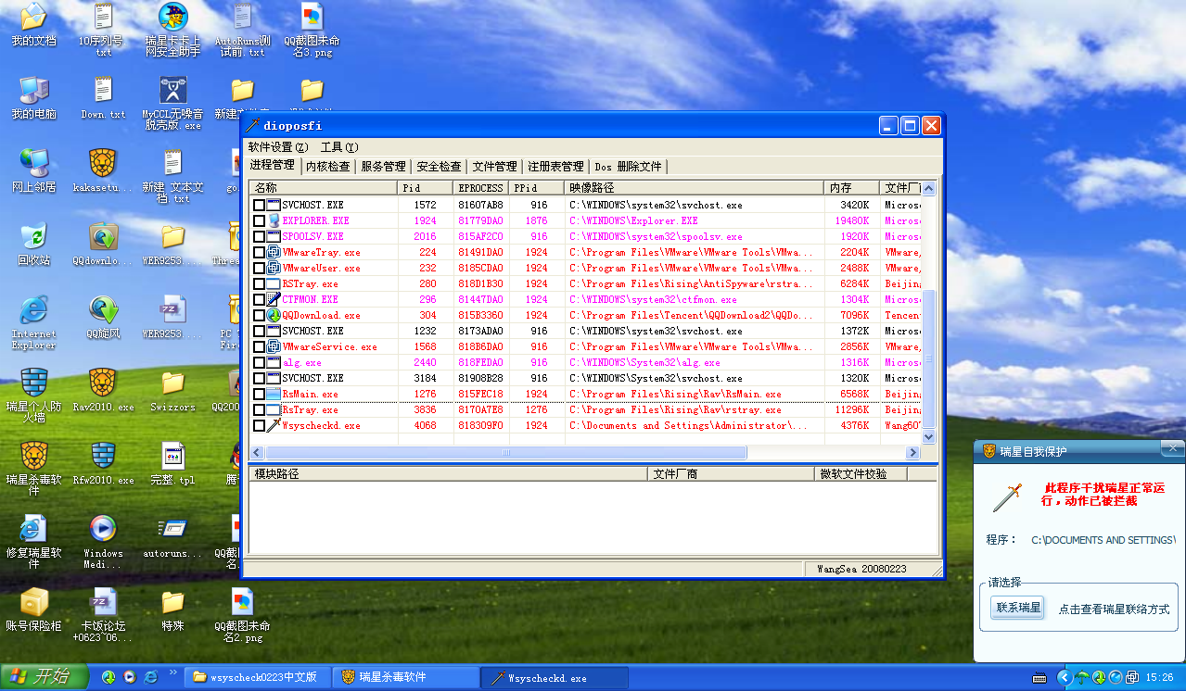
Task: Click process list vertical scrollbar up arrow
Action: (x=929, y=188)
